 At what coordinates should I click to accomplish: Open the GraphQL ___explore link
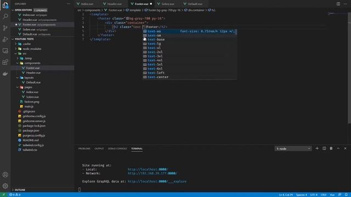coord(157,181)
